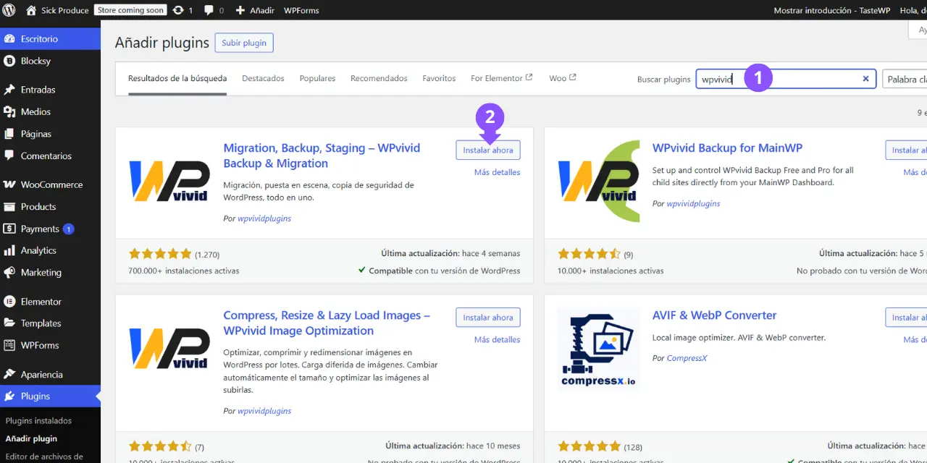Image resolution: width=927 pixels, height=463 pixels.
Task: Open the Elementor menu
Action: pos(50,302)
